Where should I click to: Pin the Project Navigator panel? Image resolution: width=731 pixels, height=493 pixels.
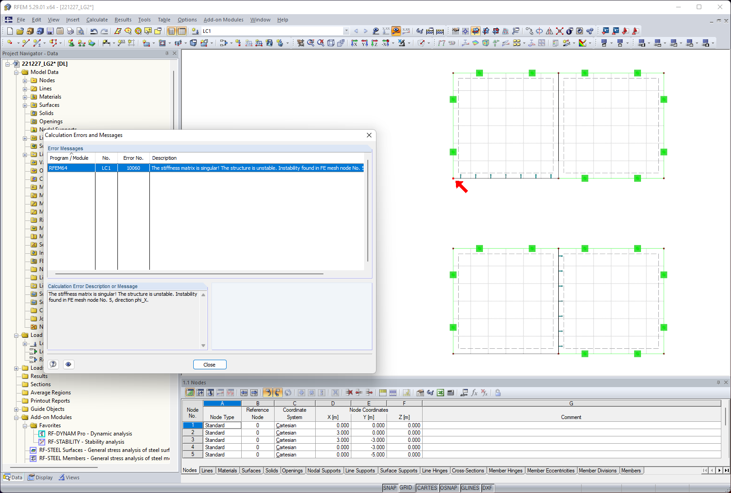point(167,53)
